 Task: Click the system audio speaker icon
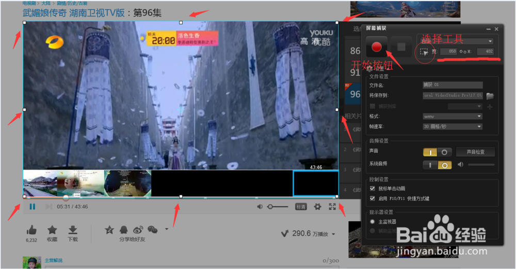460,164
